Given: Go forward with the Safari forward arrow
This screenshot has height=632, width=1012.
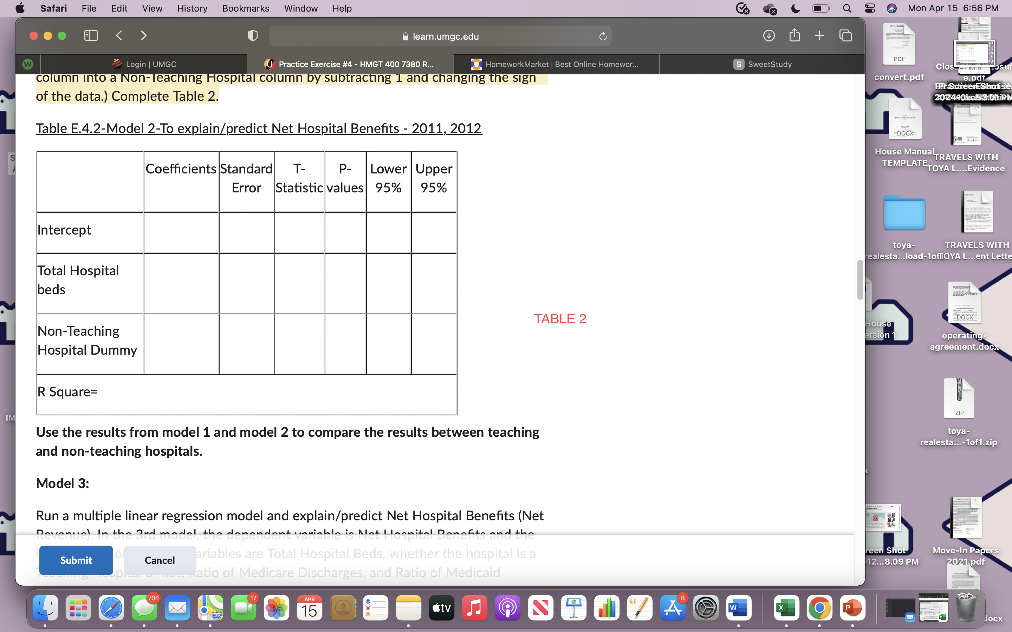Looking at the screenshot, I should click(x=143, y=35).
